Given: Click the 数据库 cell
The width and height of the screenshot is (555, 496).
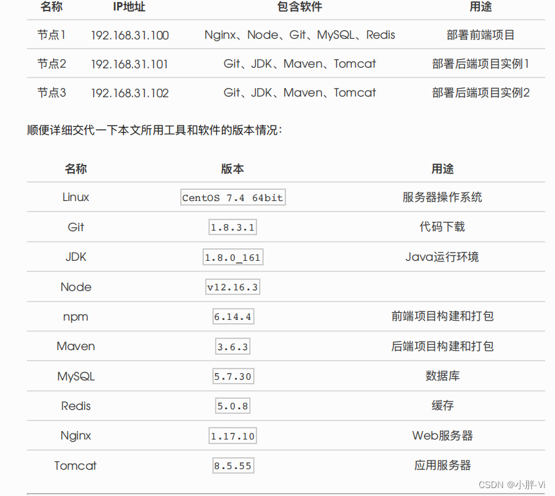Looking at the screenshot, I should 443,376.
